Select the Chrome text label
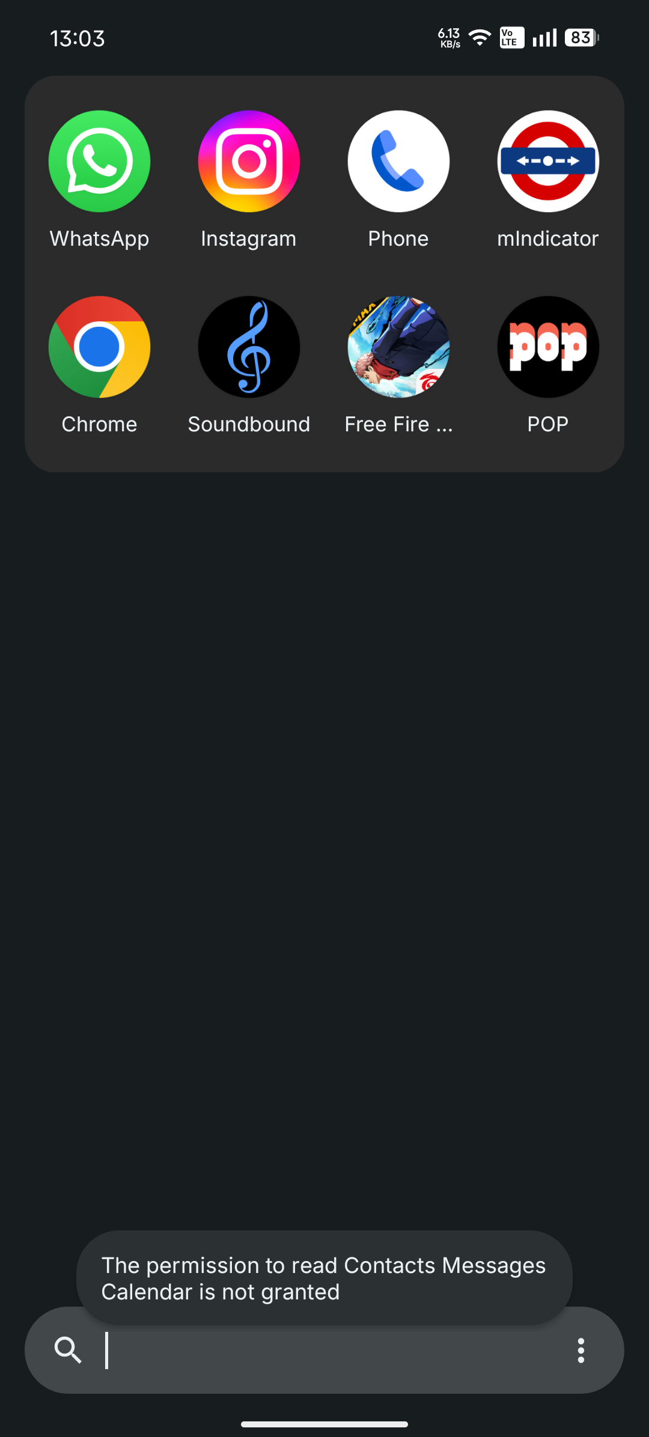This screenshot has height=1437, width=649. [x=99, y=424]
